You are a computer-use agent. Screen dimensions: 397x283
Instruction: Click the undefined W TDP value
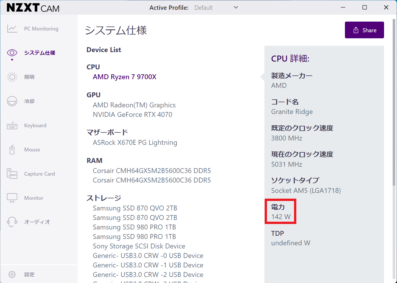coord(291,243)
